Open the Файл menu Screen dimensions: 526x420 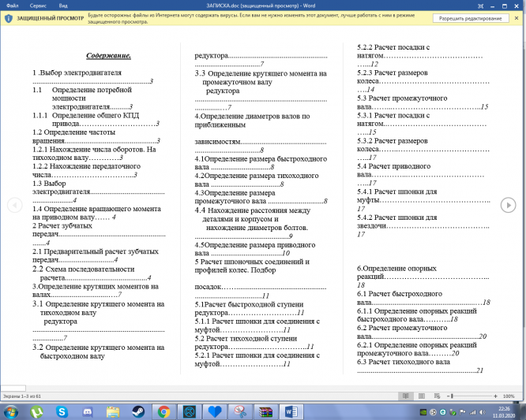pos(13,6)
